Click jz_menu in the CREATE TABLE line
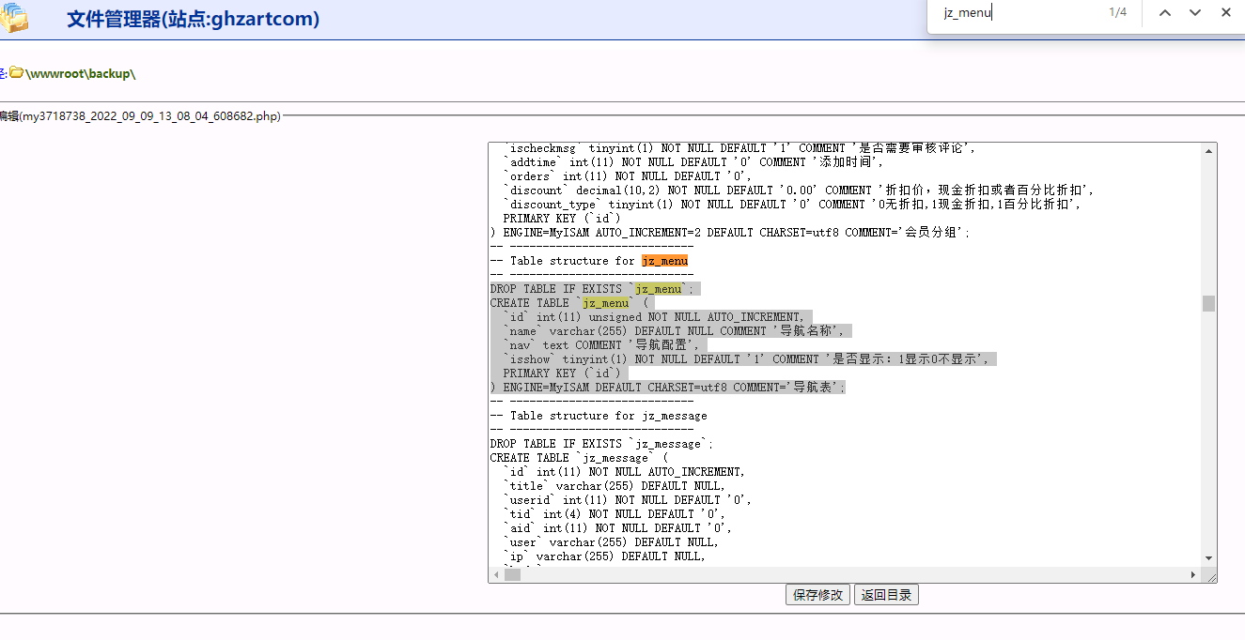 [x=606, y=303]
